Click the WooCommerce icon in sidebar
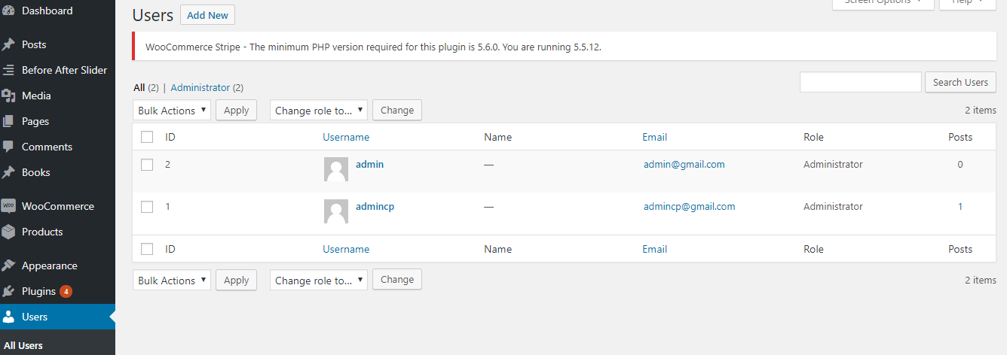The height and width of the screenshot is (355, 1007). click(x=9, y=206)
